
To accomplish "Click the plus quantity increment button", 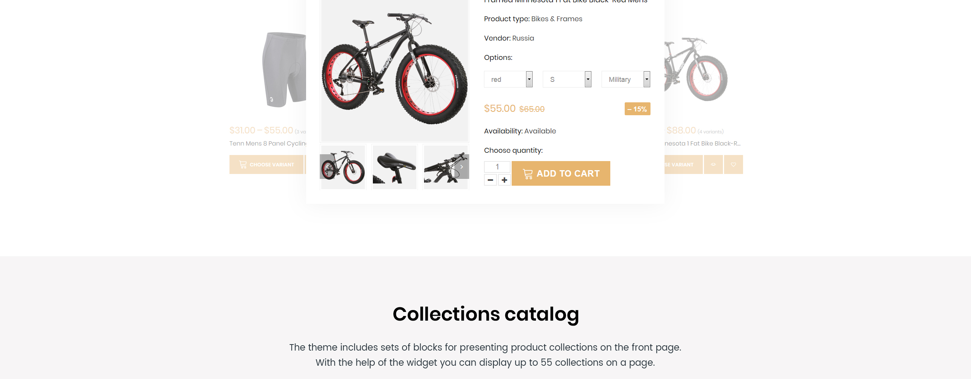I will (504, 180).
